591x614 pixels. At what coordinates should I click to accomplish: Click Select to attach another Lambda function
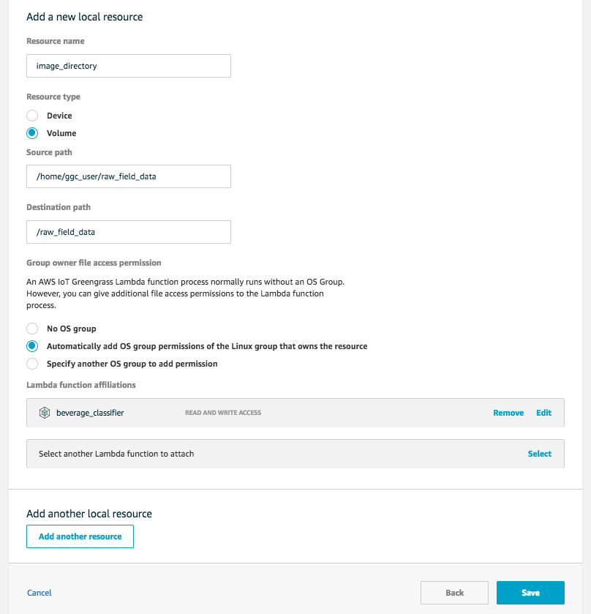pyautogui.click(x=540, y=454)
